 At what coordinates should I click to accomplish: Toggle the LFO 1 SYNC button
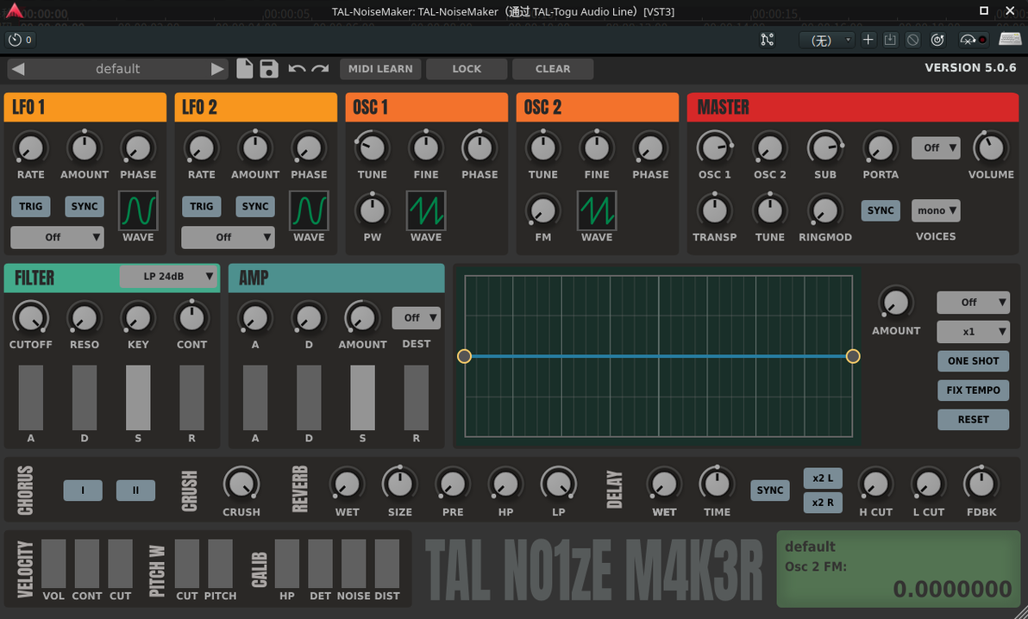85,206
